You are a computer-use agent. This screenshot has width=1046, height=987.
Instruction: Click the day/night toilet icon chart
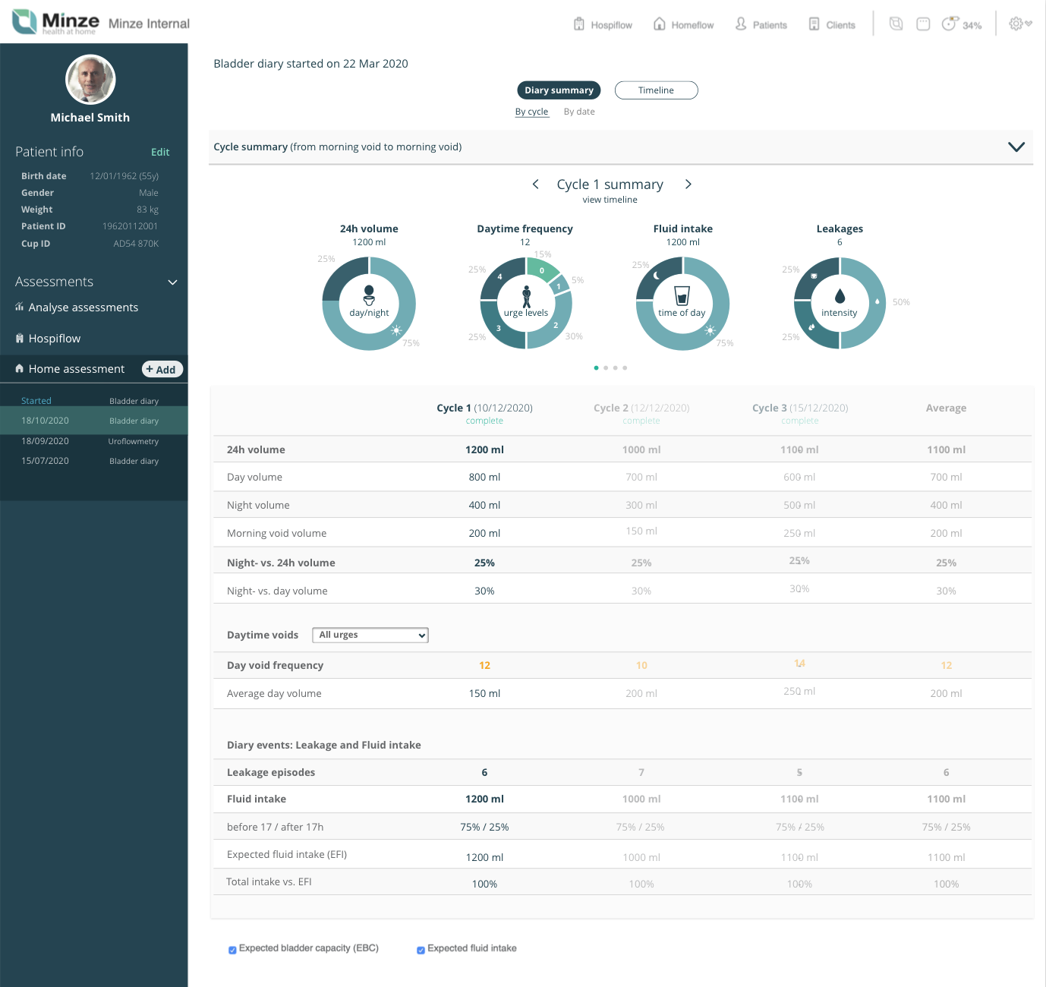[x=369, y=303]
